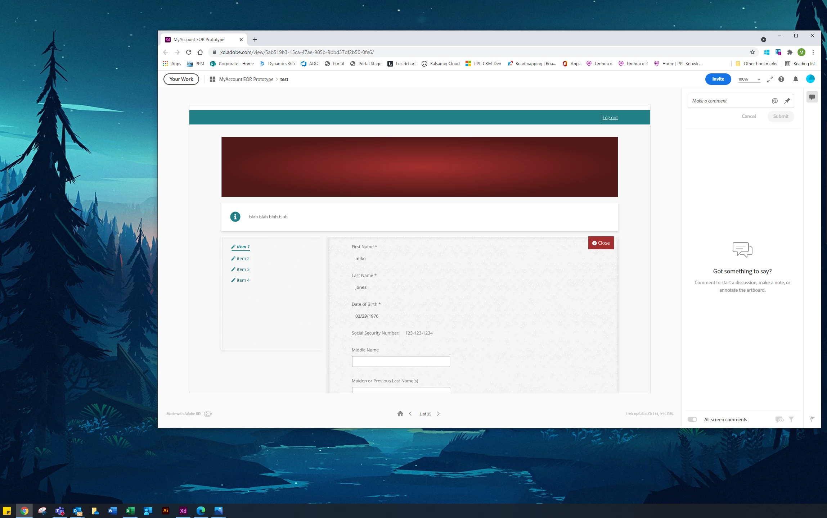Image resolution: width=827 pixels, height=518 pixels.
Task: Click the @ mention icon in the comment box
Action: click(x=775, y=101)
